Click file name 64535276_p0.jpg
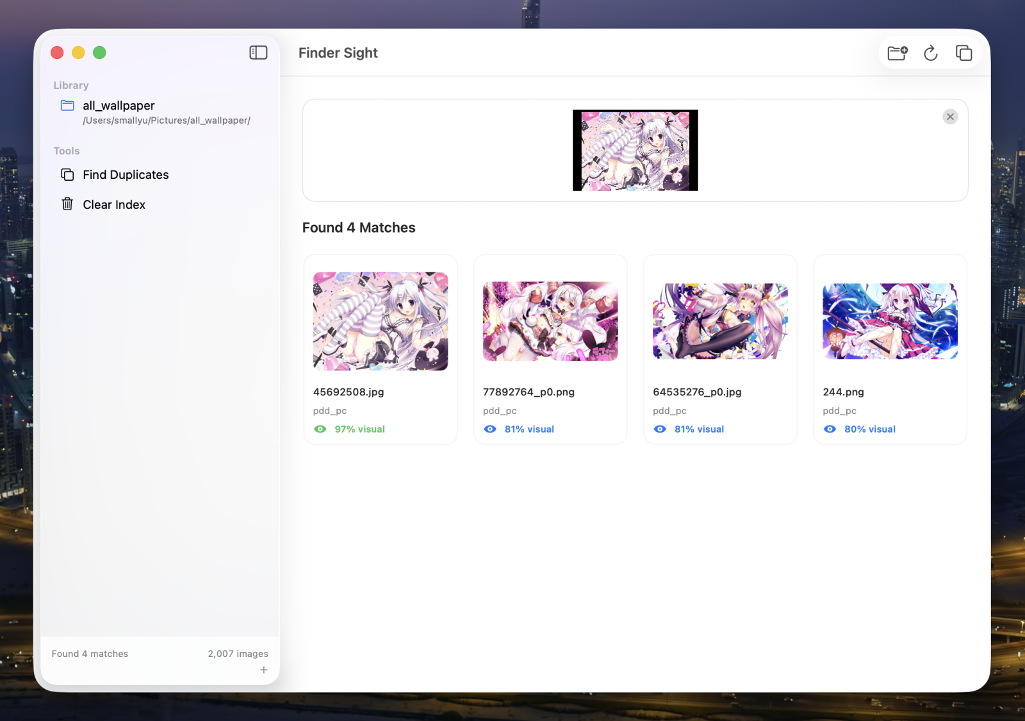 point(697,392)
